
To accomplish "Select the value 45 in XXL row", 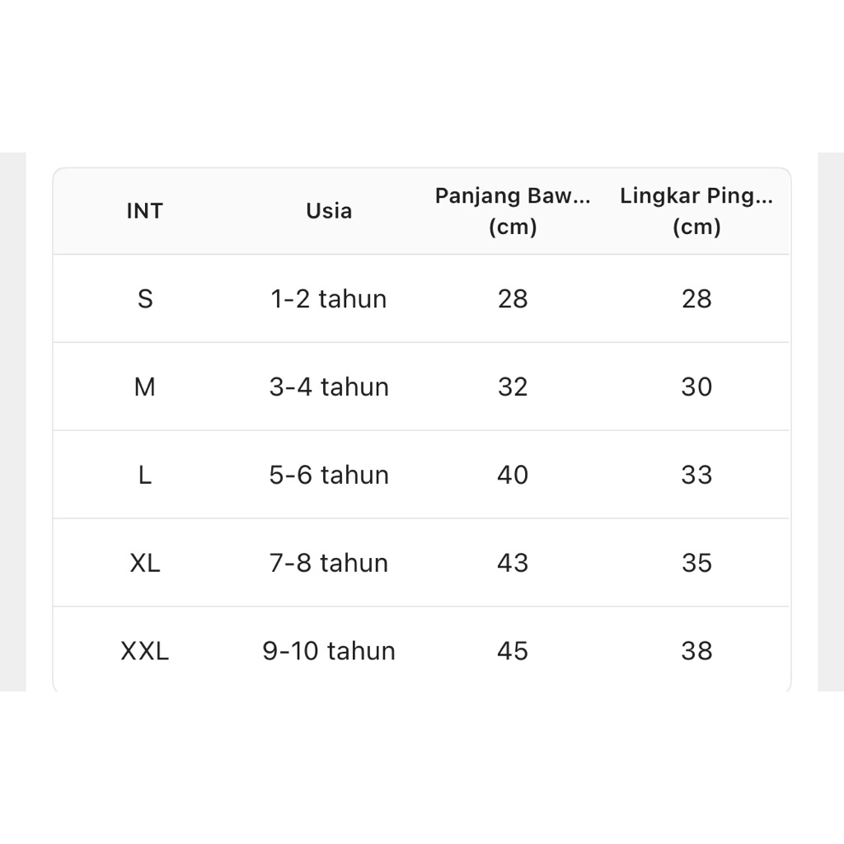I will [513, 651].
